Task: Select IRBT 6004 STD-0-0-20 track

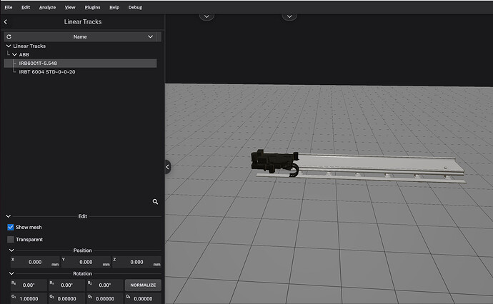Action: [x=46, y=72]
